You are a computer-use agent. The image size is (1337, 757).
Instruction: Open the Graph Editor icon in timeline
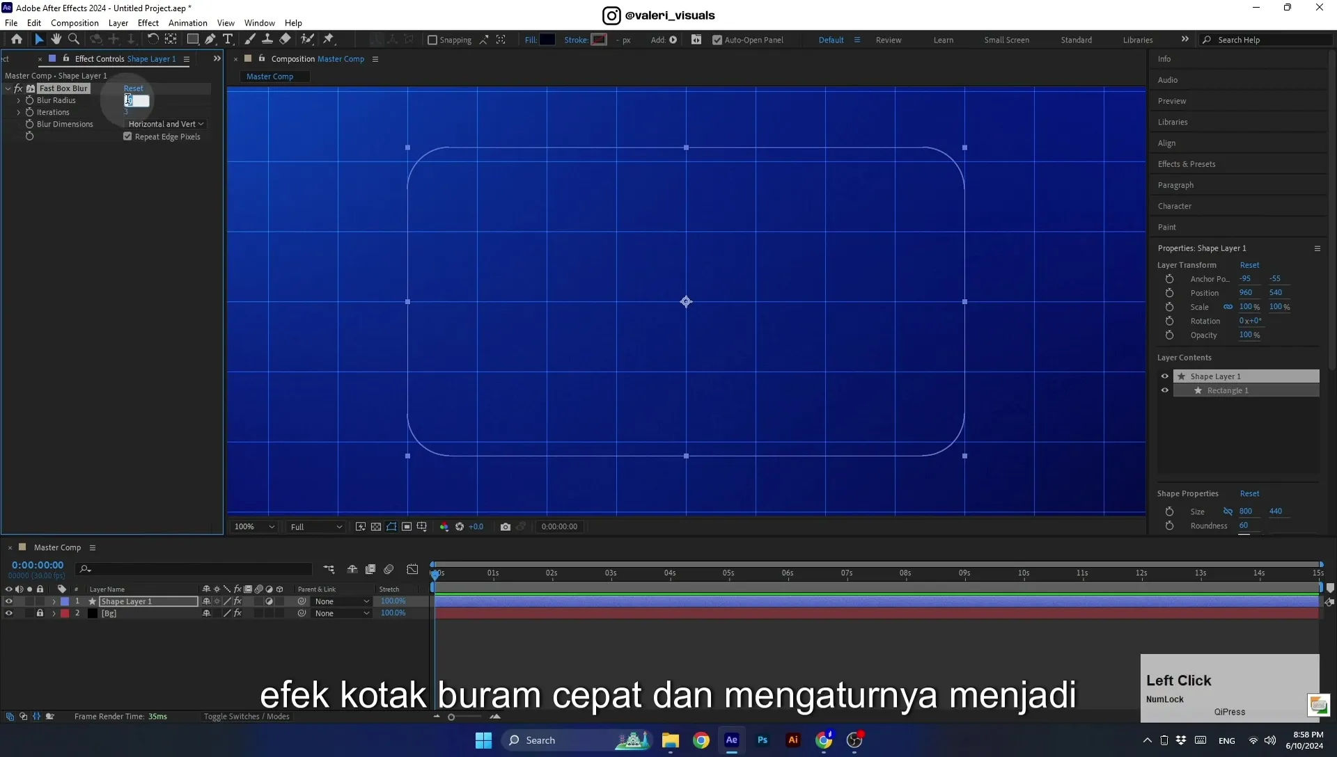[412, 569]
